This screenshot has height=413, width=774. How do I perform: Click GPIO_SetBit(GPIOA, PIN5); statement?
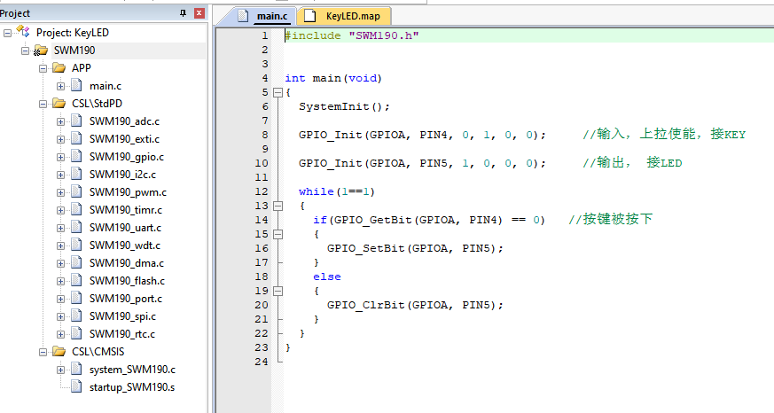[415, 248]
